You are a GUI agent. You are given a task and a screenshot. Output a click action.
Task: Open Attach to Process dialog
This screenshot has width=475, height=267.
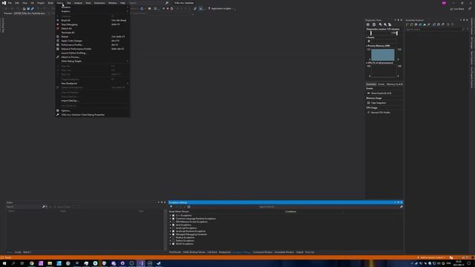(92, 57)
